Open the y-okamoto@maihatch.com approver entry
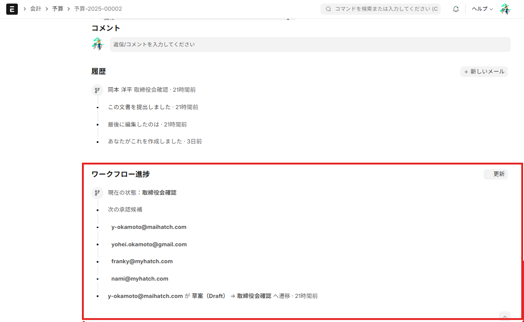The width and height of the screenshot is (524, 322). pyautogui.click(x=149, y=227)
